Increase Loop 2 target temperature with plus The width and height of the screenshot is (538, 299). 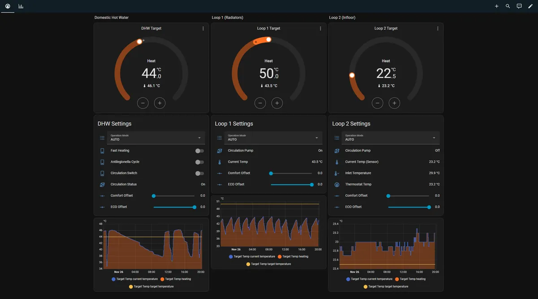395,103
